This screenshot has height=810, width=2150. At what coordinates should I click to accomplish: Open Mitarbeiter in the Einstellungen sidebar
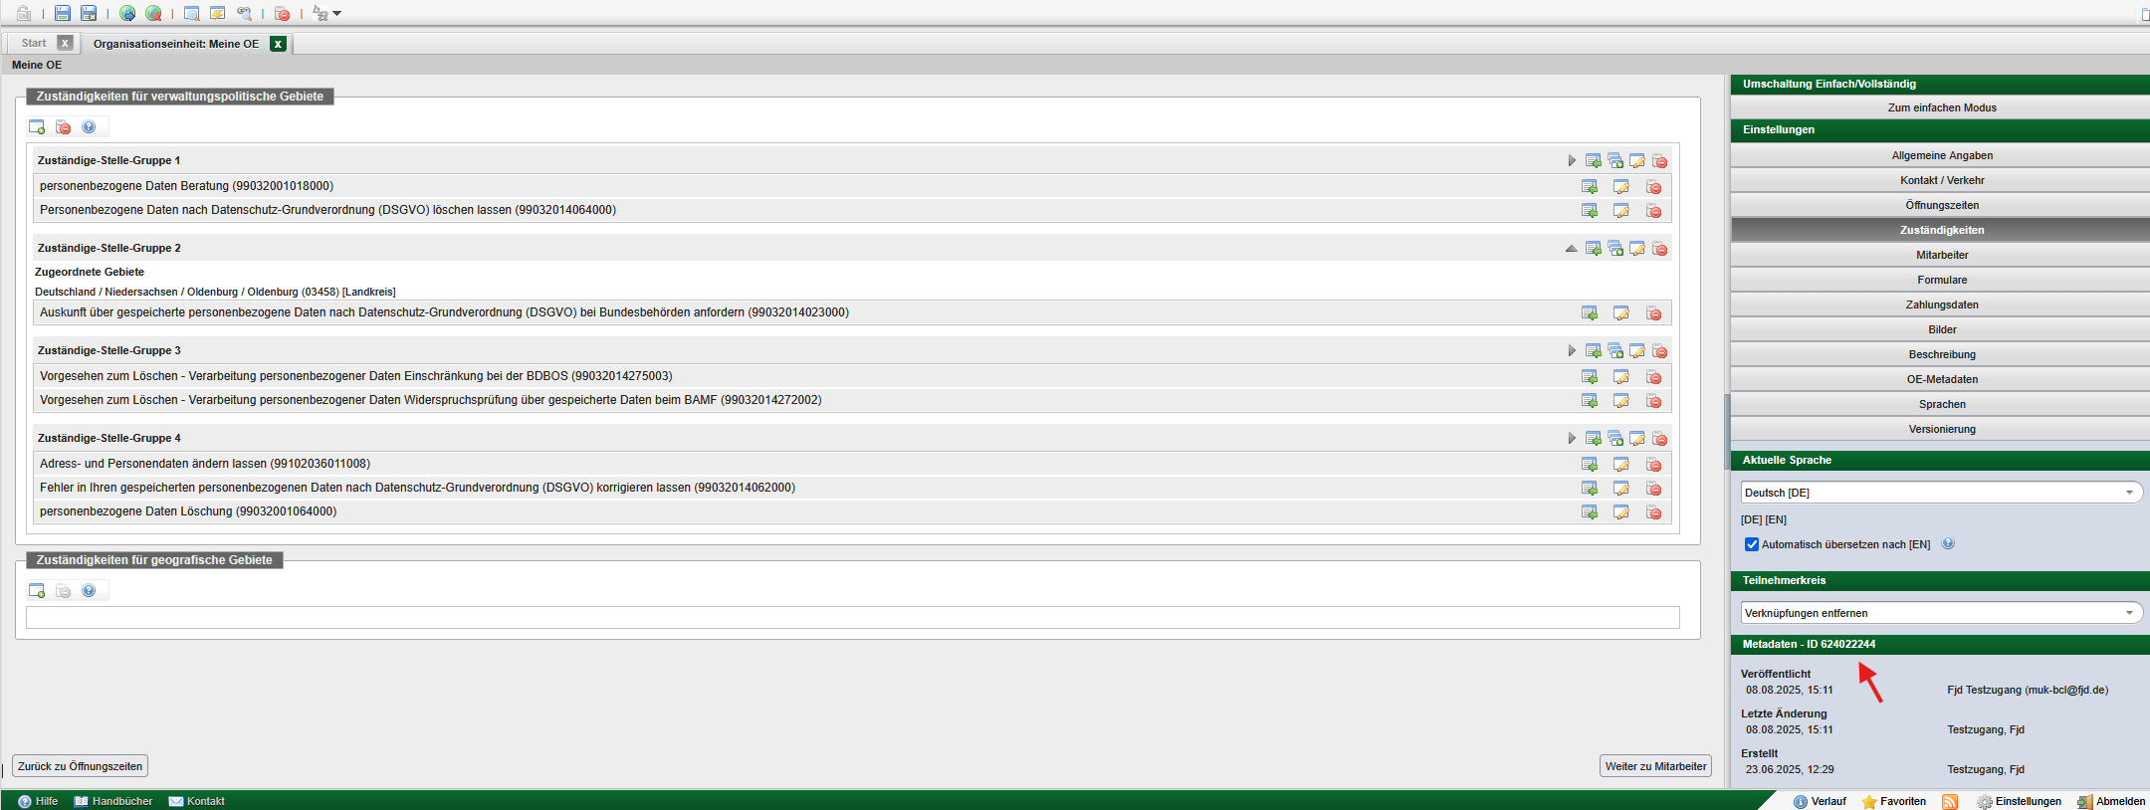(x=1941, y=255)
